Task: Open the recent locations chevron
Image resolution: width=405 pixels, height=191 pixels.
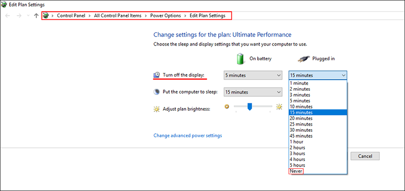Action: point(28,16)
